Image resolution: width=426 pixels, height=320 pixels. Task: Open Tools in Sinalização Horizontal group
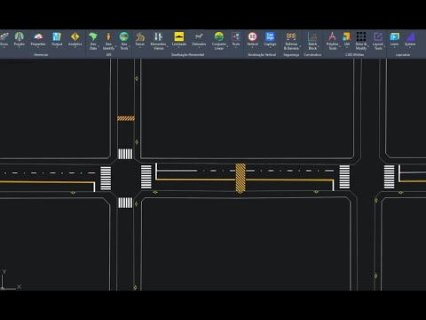point(236,39)
